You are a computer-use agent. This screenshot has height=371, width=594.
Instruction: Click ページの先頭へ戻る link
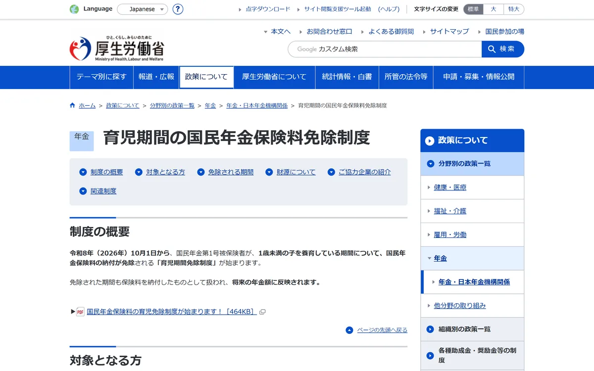pos(382,330)
